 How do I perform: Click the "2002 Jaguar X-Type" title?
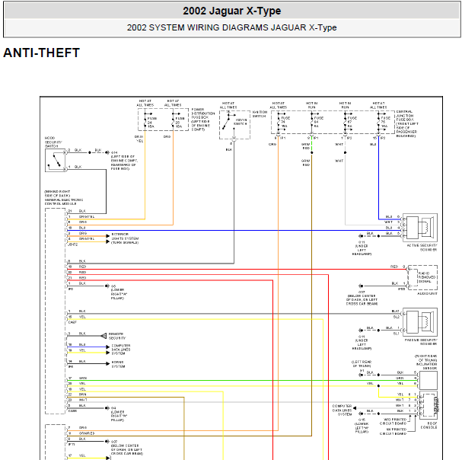coord(231,11)
